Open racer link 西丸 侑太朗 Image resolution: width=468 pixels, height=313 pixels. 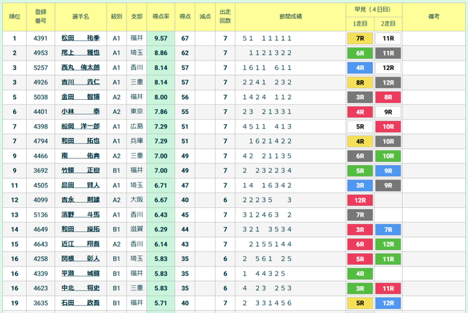coord(80,68)
